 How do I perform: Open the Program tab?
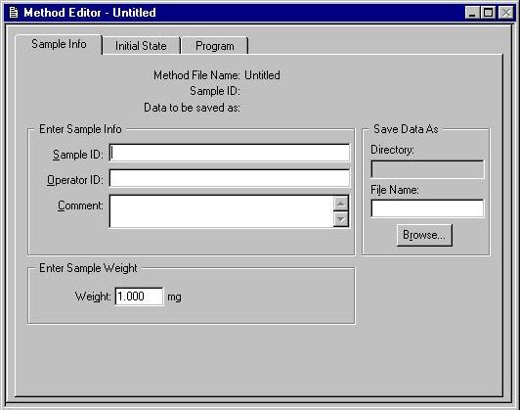click(215, 46)
